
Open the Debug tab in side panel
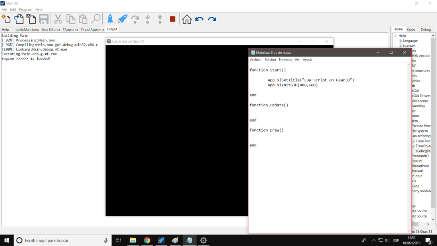(x=426, y=29)
